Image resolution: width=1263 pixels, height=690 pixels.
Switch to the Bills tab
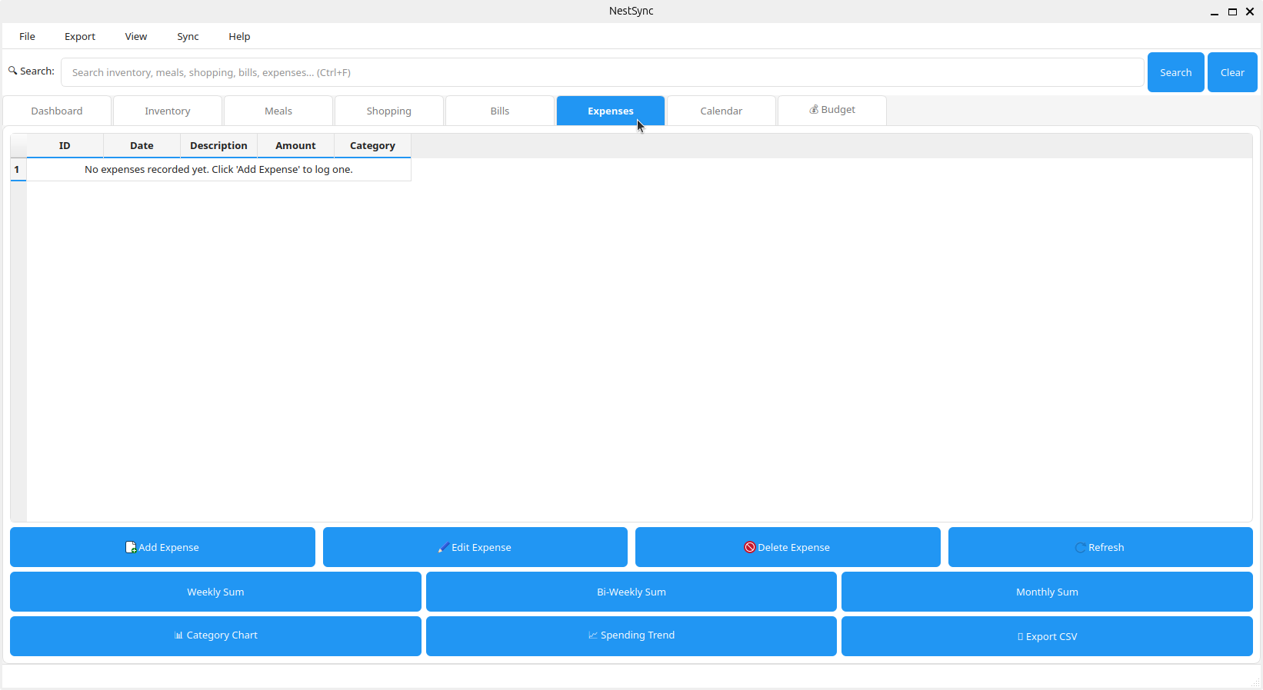tap(500, 111)
